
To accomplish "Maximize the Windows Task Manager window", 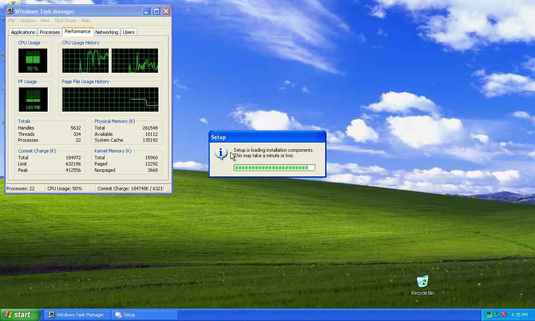I will click(x=156, y=11).
